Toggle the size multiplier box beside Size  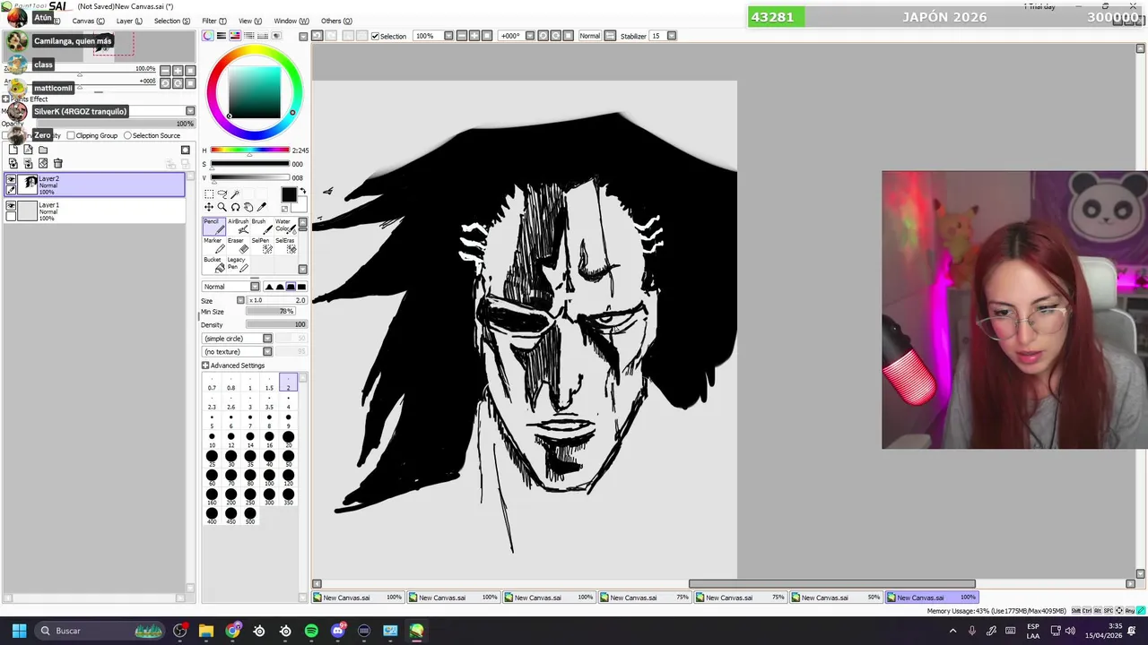click(x=240, y=300)
